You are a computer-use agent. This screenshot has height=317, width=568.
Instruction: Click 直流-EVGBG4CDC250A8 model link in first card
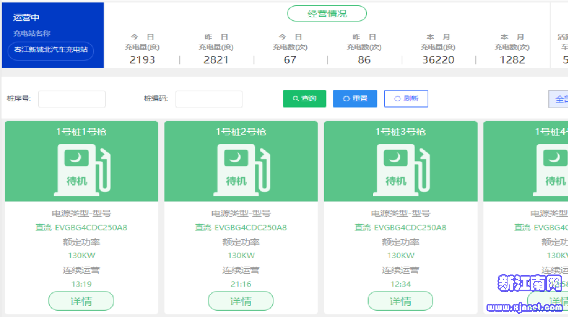[x=81, y=228]
